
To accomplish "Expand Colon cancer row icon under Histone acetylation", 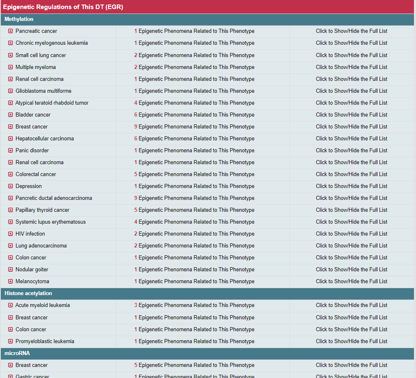I will tap(10, 329).
